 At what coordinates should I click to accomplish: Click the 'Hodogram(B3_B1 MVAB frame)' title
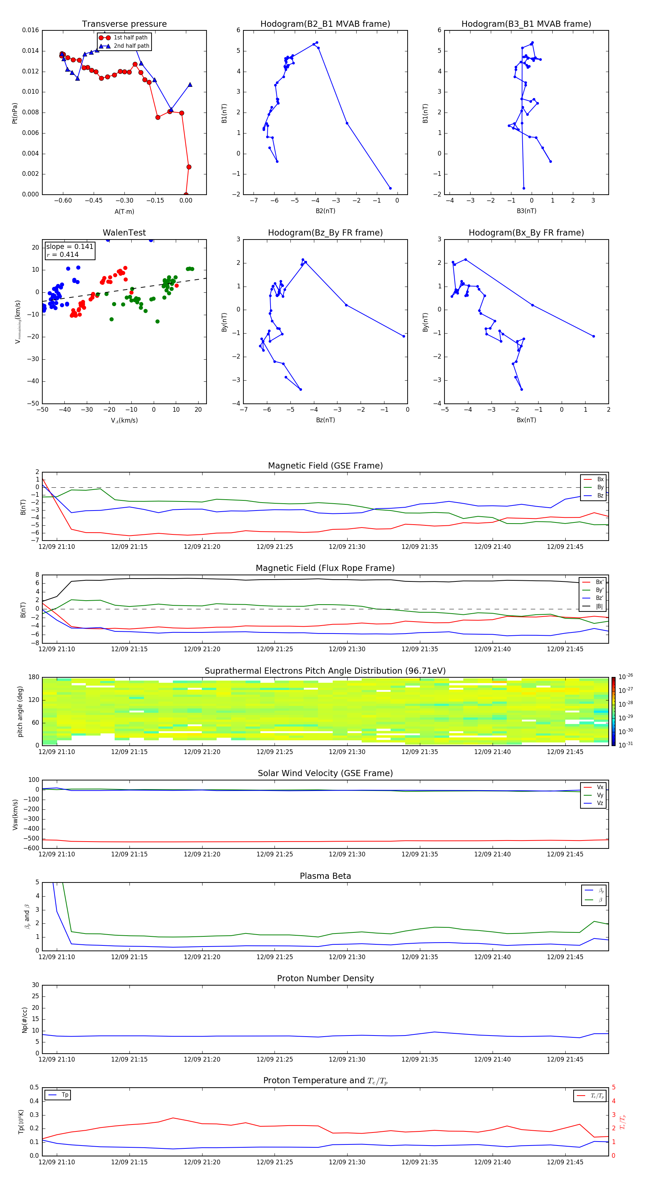(526, 24)
